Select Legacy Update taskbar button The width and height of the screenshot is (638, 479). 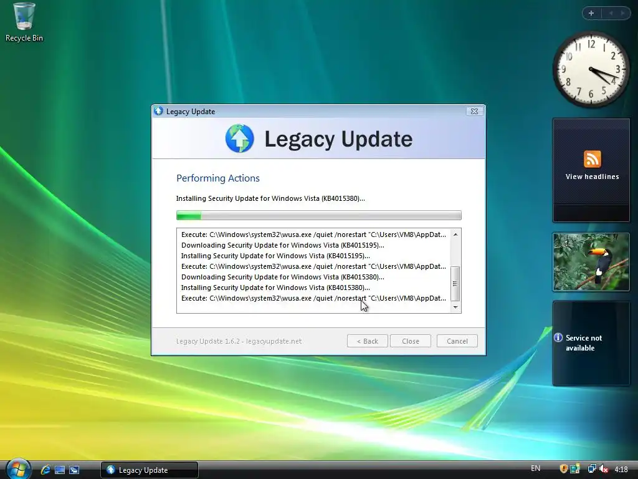coord(150,470)
